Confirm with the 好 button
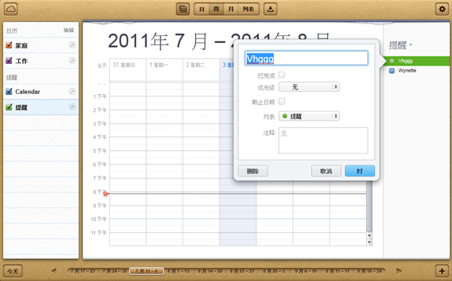Viewport: 452px width, 281px height. coord(360,171)
